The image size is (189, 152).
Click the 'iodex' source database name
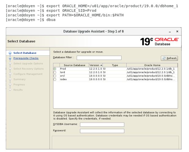[63, 79]
